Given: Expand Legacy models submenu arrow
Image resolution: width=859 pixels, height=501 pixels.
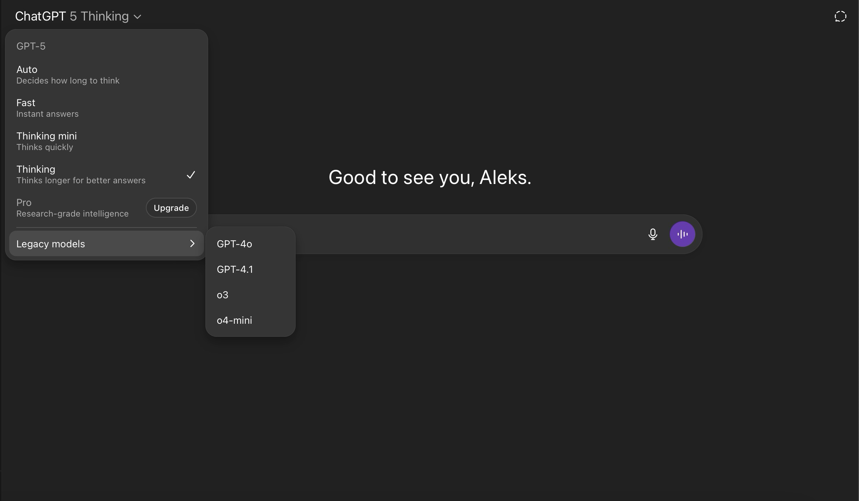Looking at the screenshot, I should (x=192, y=243).
